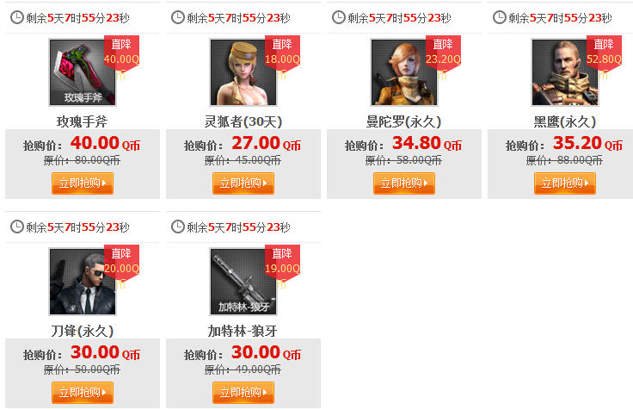This screenshot has height=410, width=633.
Task: Click the clock icon above 玫瑰手斧
Action: 17,17
